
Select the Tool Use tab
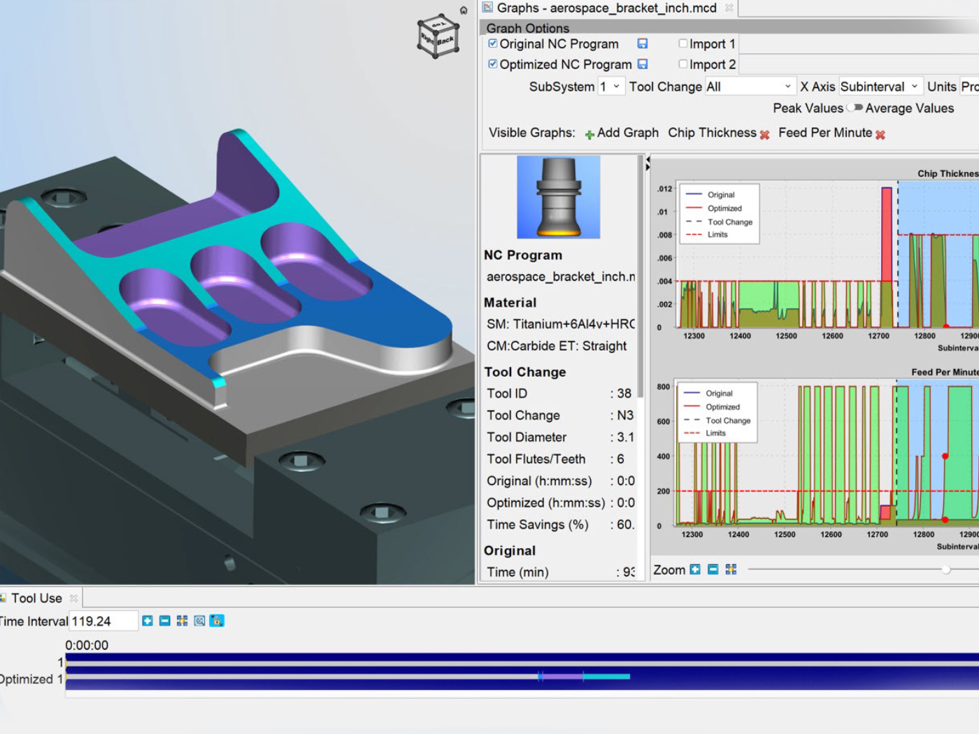pyautogui.click(x=36, y=598)
